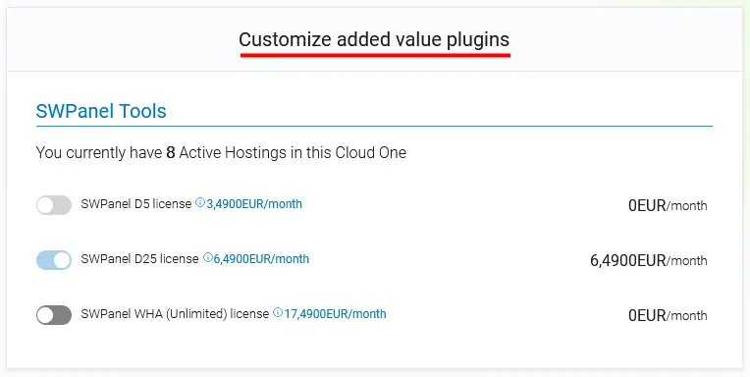Click the 0EUR/month total in the D5 row
Screen dimensions: 750x377
668,206
